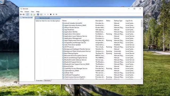
Task: Open the File menu
Action: 22,12
